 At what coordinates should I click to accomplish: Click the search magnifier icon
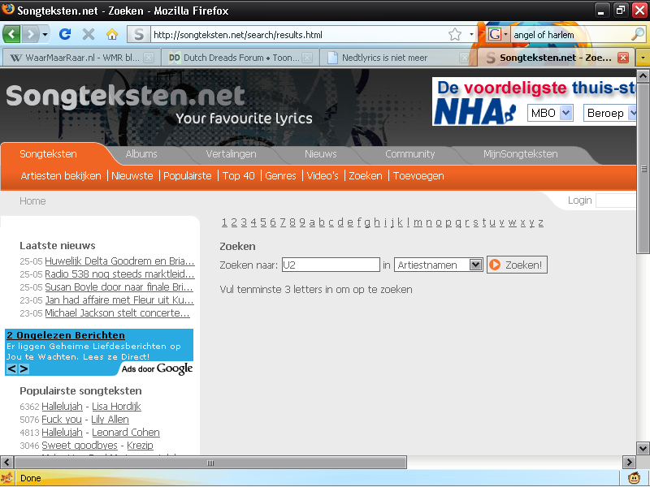click(638, 34)
